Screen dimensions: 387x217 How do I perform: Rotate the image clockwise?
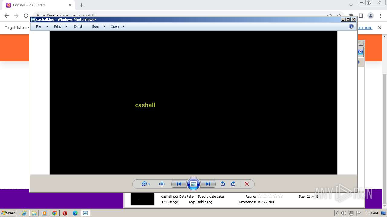click(233, 184)
